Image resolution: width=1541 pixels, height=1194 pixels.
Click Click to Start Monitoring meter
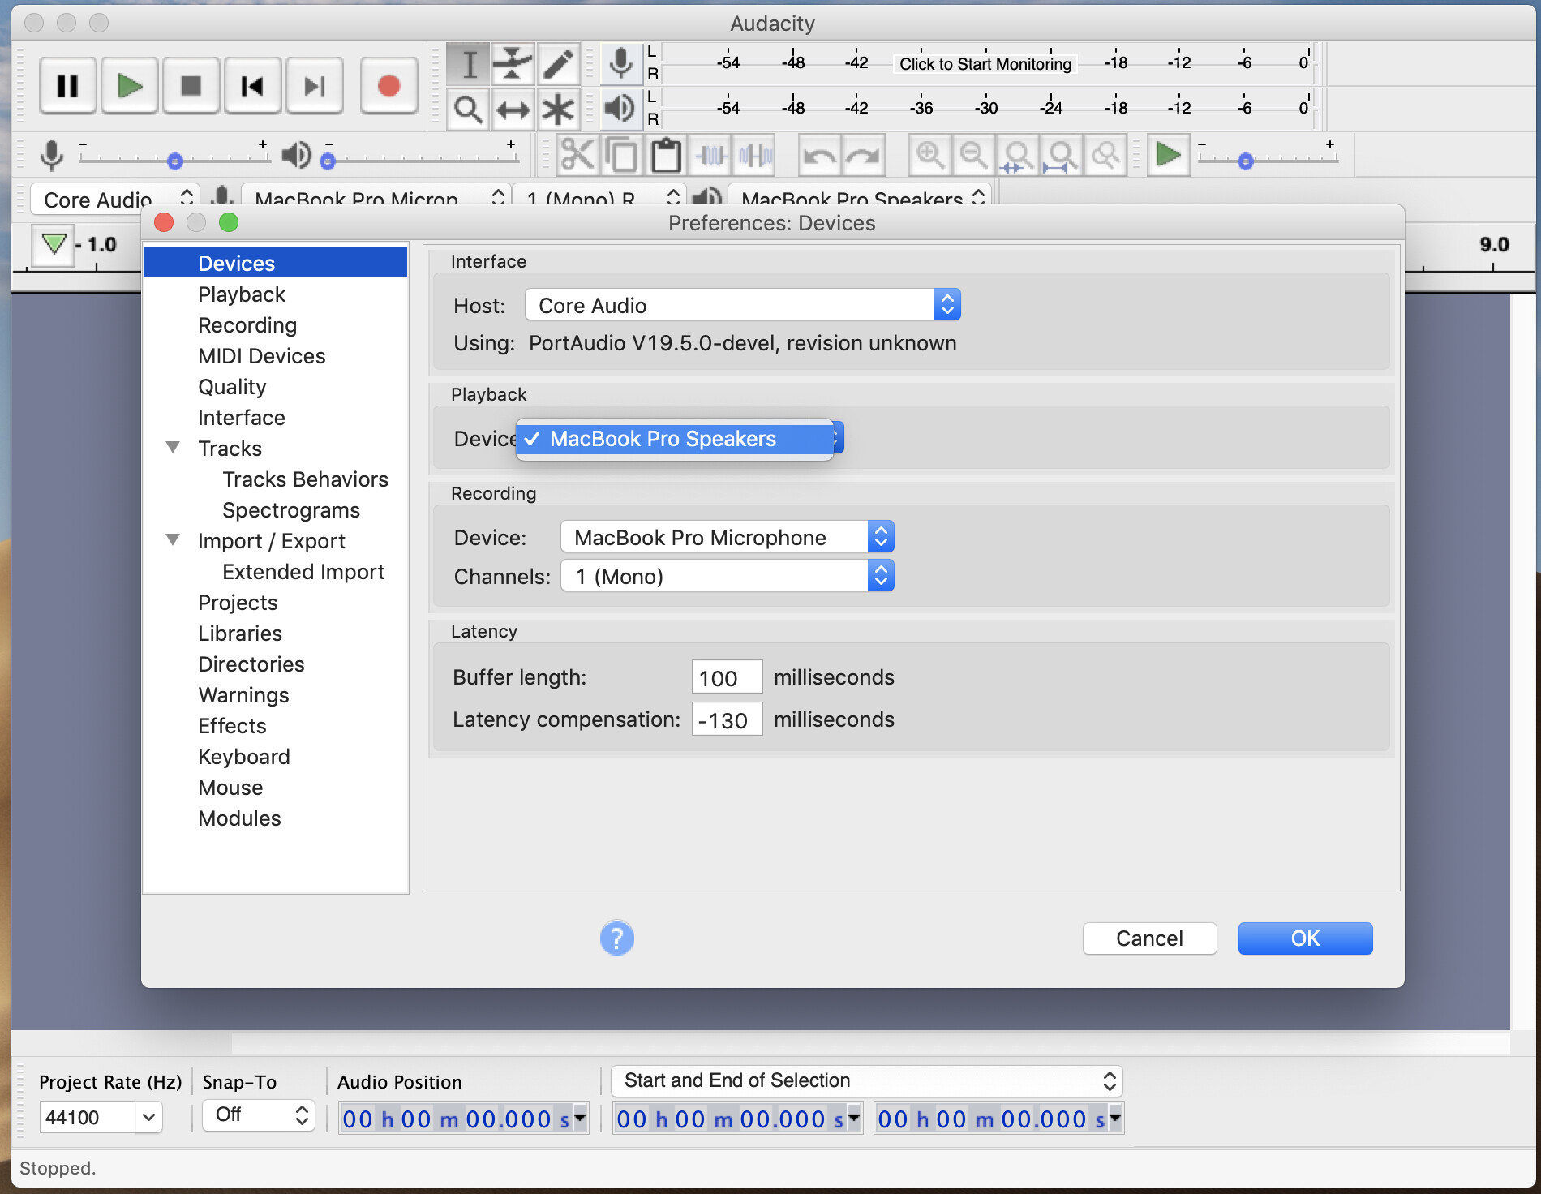click(985, 64)
